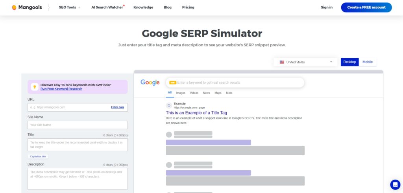Viewport: 403px width, 193px height.
Task: Select the Maps tab in preview
Action: click(x=218, y=93)
